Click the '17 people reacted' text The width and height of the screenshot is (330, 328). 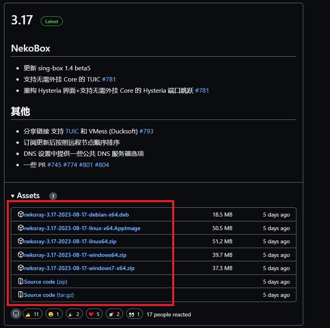click(x=169, y=314)
